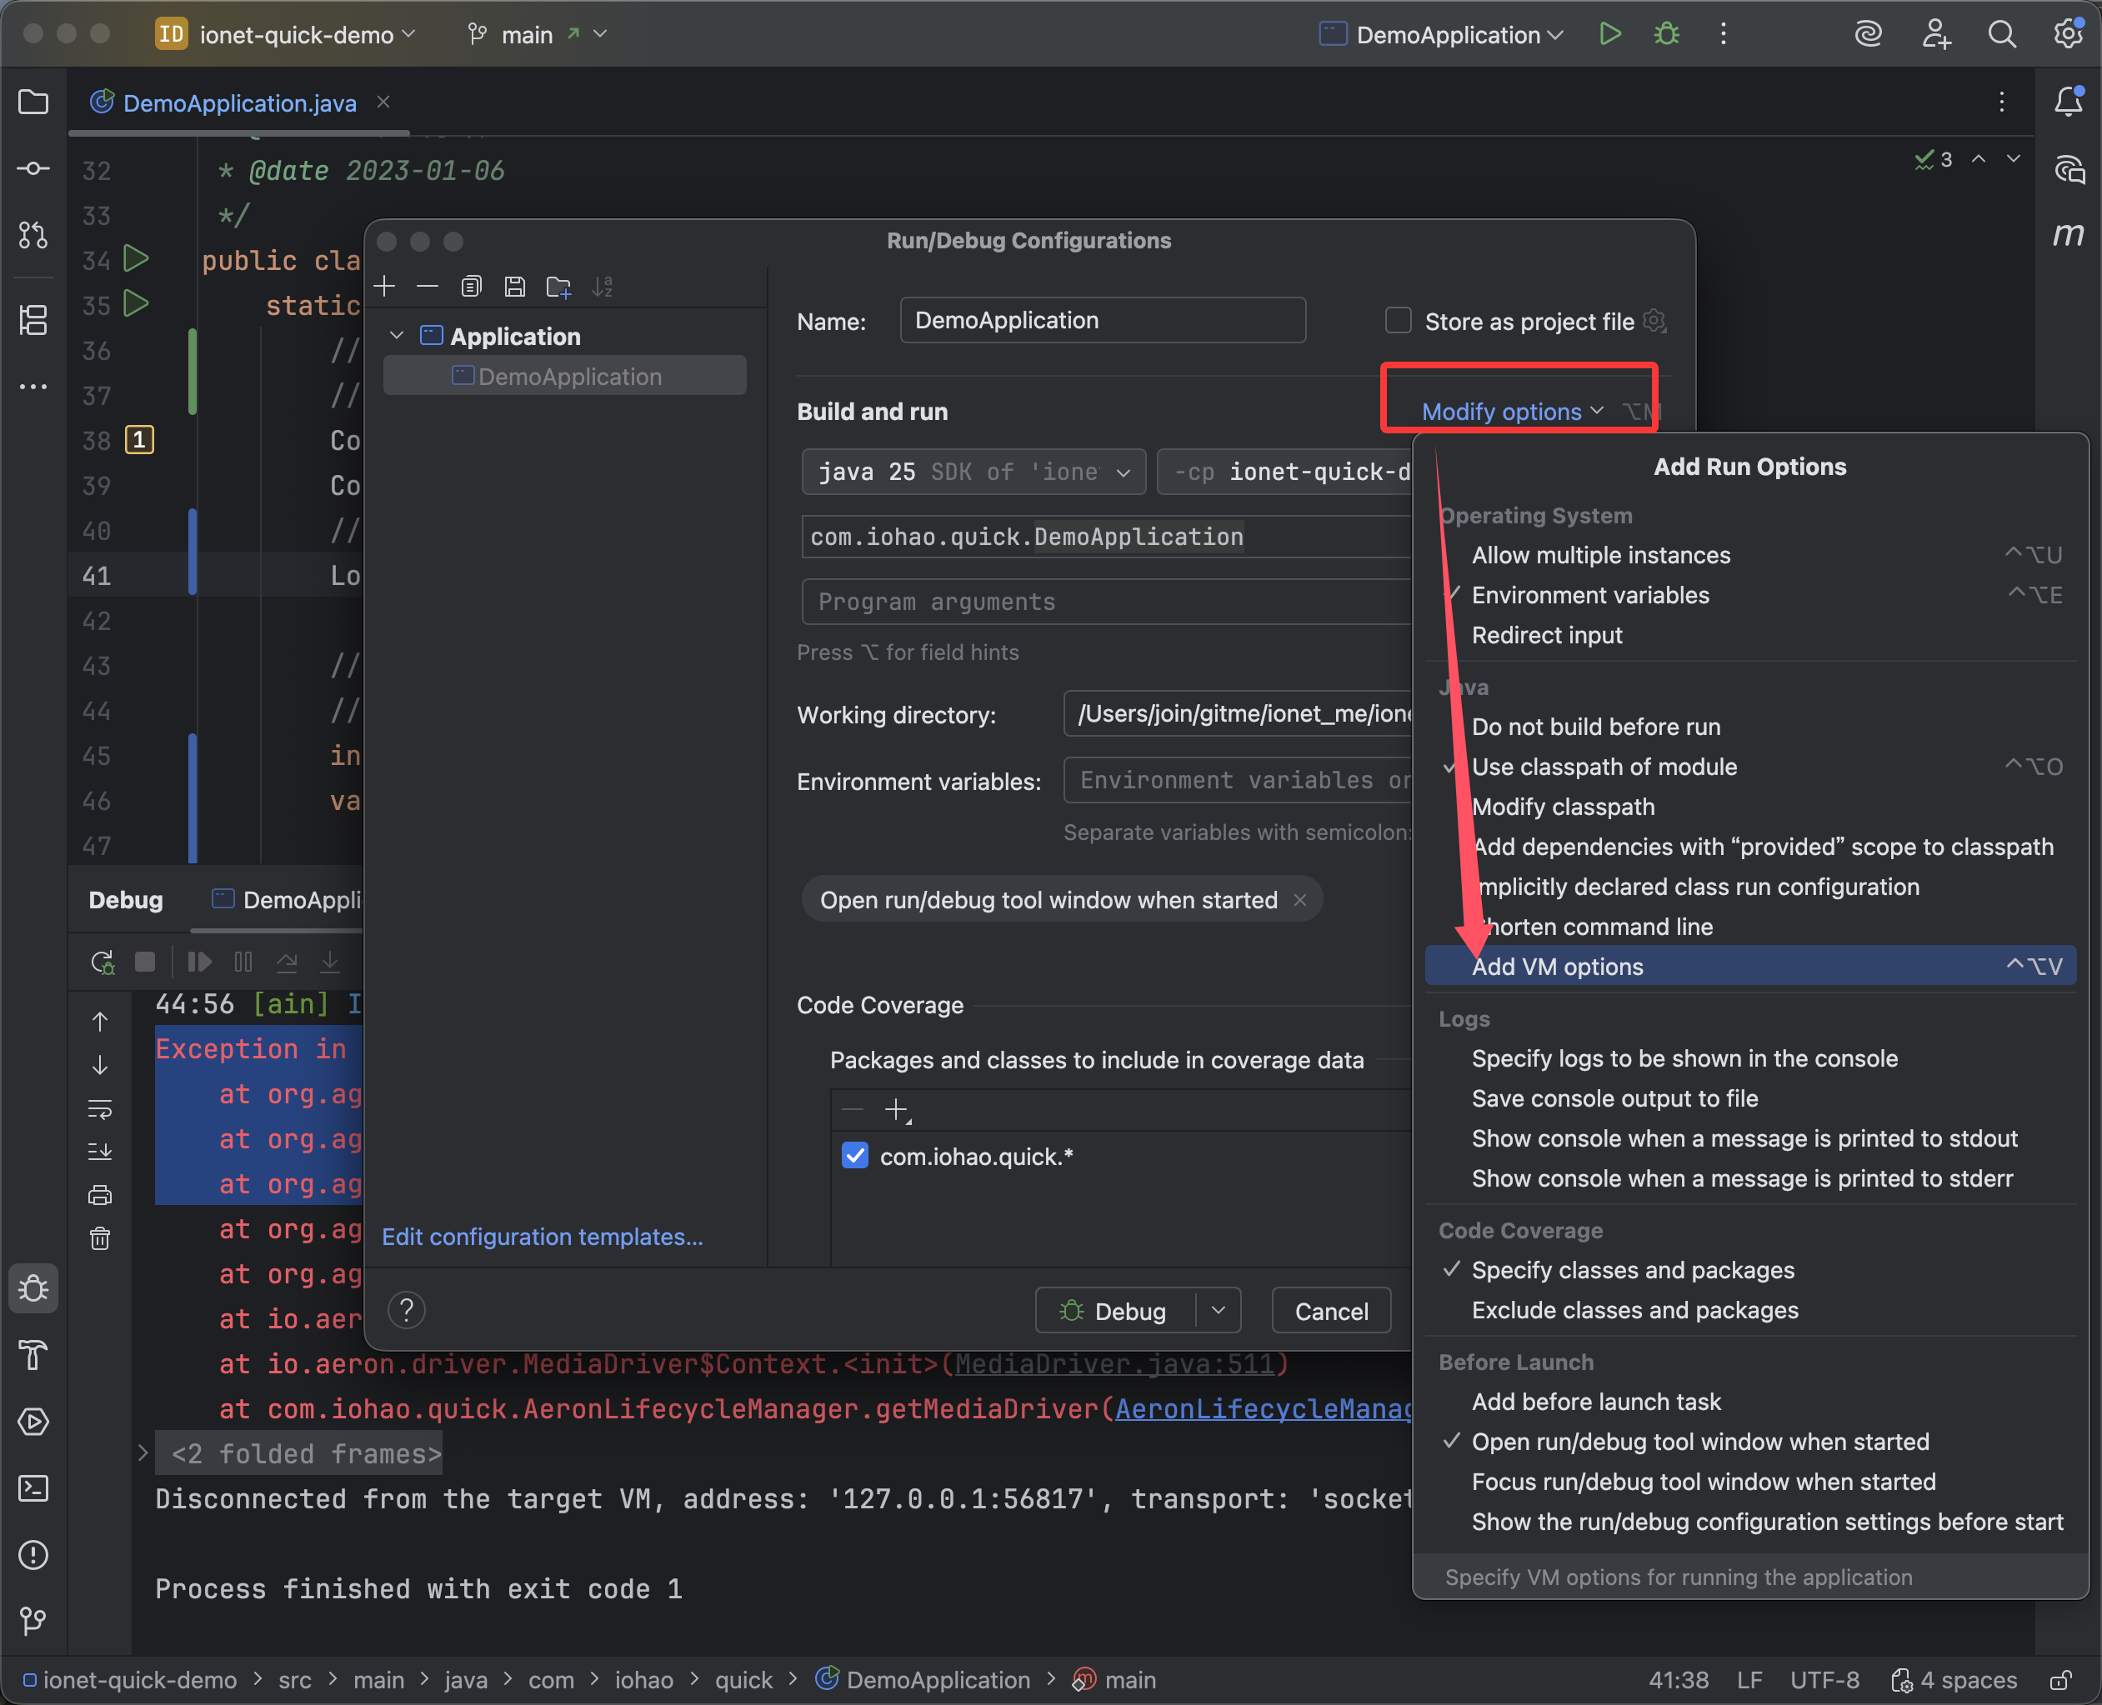Switch to the DemoApplication.java editor tab
Screen dimensions: 2102x1705
point(238,103)
